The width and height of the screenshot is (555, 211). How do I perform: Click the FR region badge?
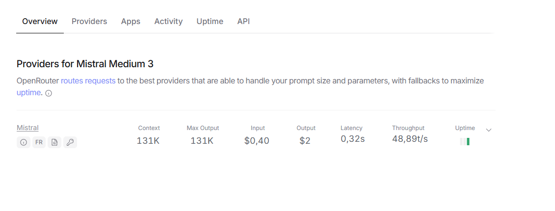tap(39, 142)
